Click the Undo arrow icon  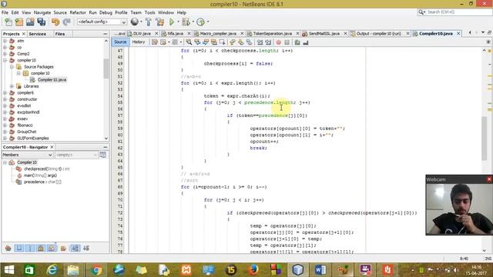[x=55, y=22]
